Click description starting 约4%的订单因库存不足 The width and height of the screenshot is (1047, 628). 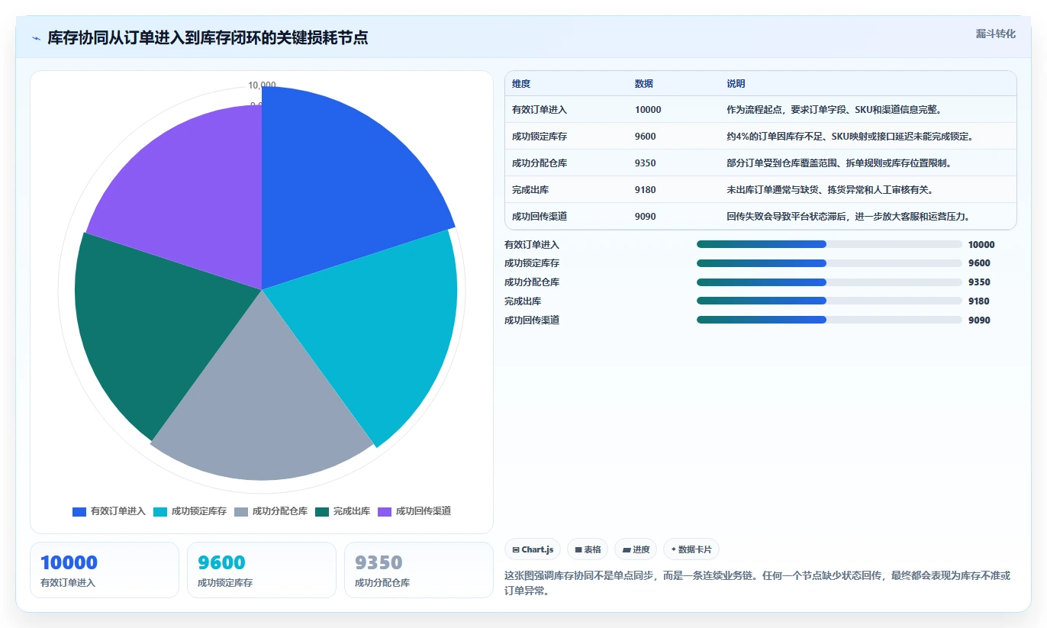[x=849, y=137]
